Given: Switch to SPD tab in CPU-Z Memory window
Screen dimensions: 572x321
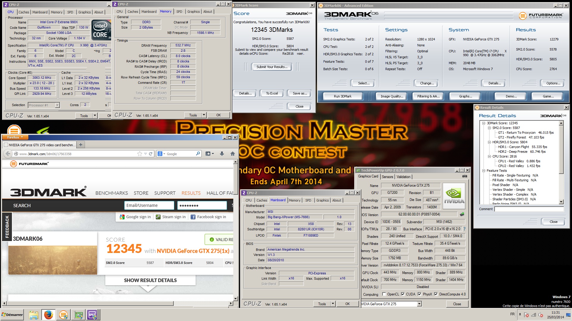Looking at the screenshot, I should (x=179, y=12).
